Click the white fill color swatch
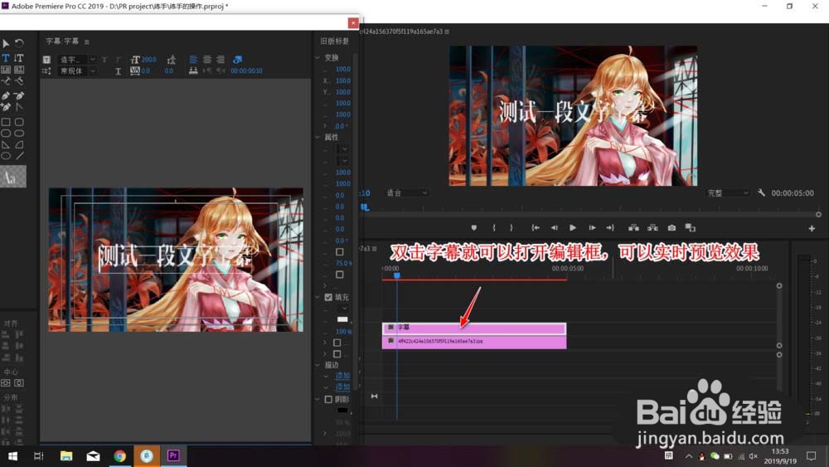Image resolution: width=829 pixels, height=467 pixels. pyautogui.click(x=342, y=319)
